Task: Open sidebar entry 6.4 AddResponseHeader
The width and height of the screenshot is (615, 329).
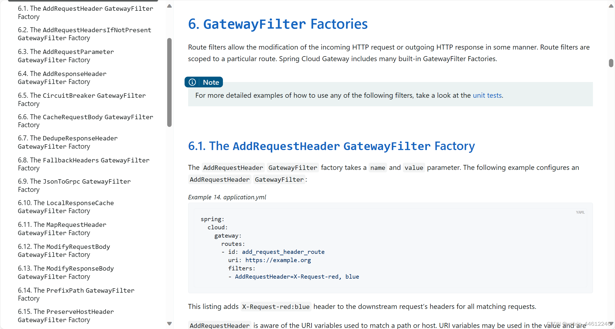Action: click(62, 78)
